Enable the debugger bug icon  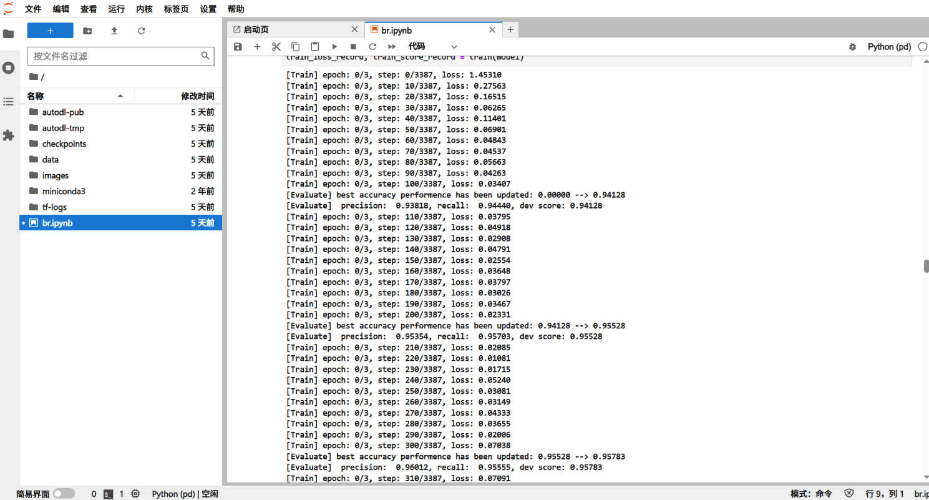tap(853, 47)
